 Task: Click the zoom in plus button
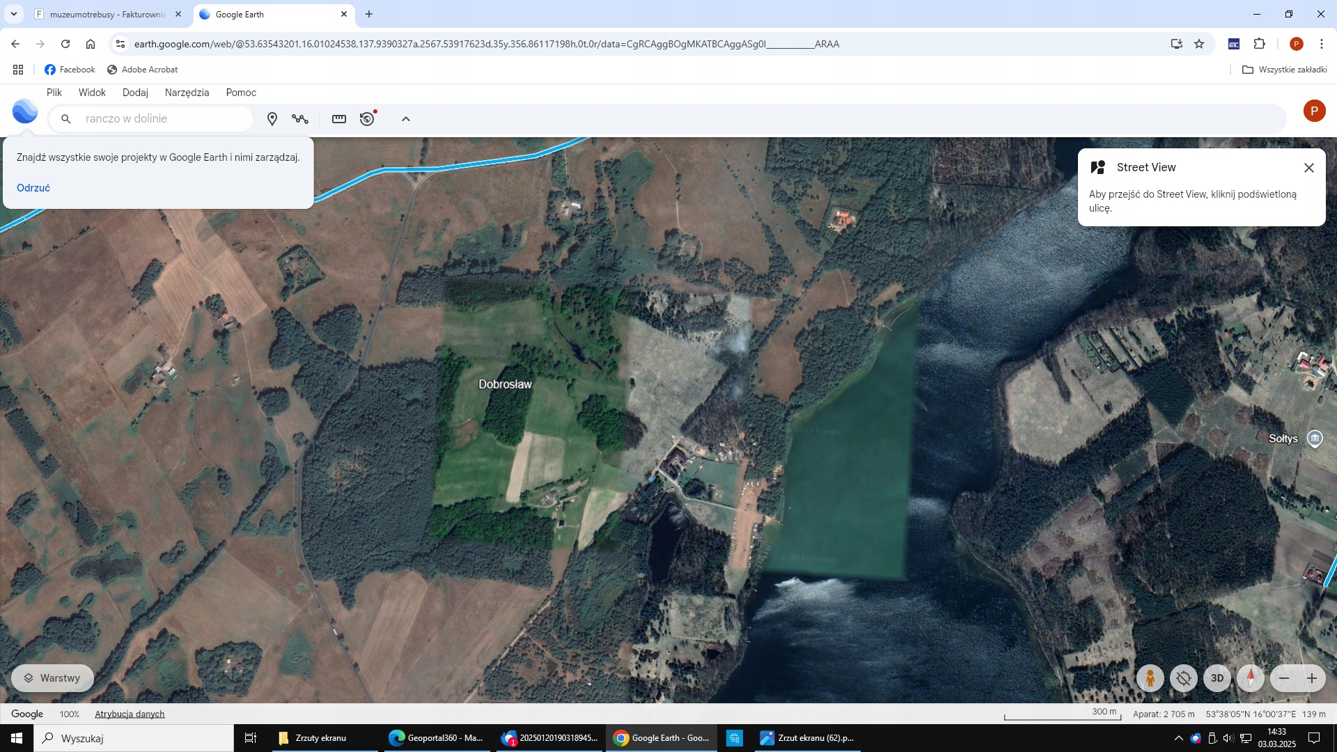[x=1312, y=678]
